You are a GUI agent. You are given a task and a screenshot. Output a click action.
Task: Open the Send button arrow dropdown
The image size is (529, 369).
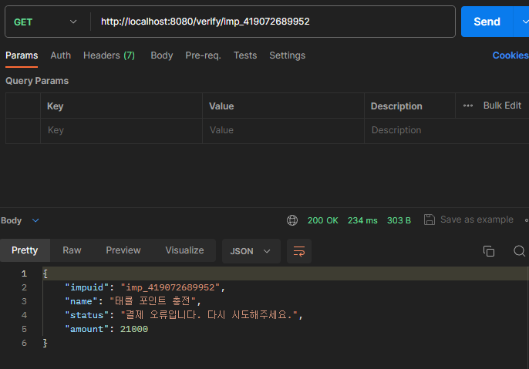524,22
